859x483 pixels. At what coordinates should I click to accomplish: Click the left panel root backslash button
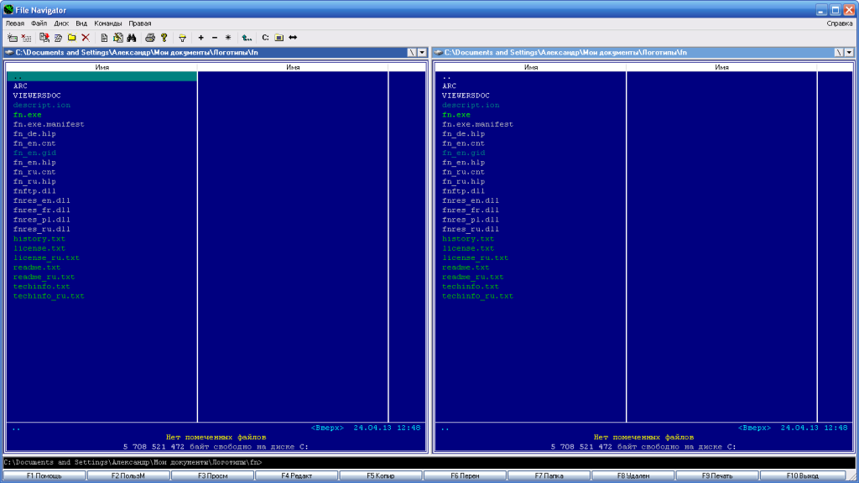412,53
